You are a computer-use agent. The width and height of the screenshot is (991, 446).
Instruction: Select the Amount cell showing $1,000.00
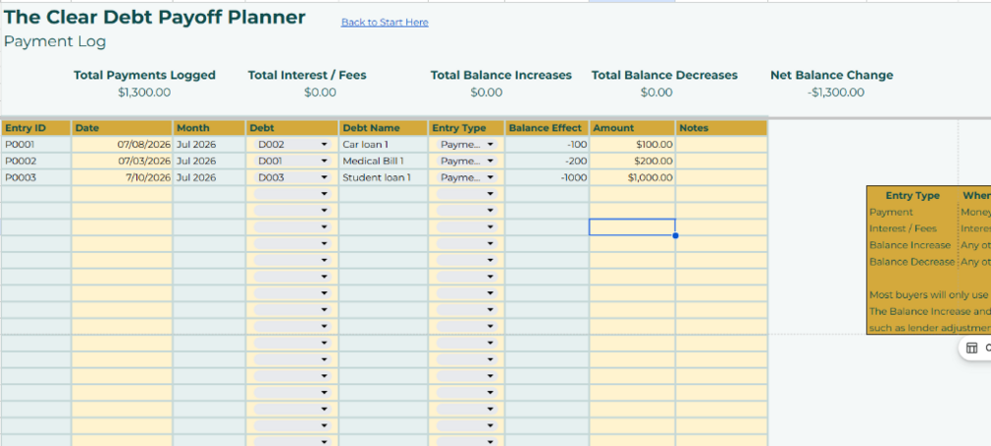click(632, 177)
